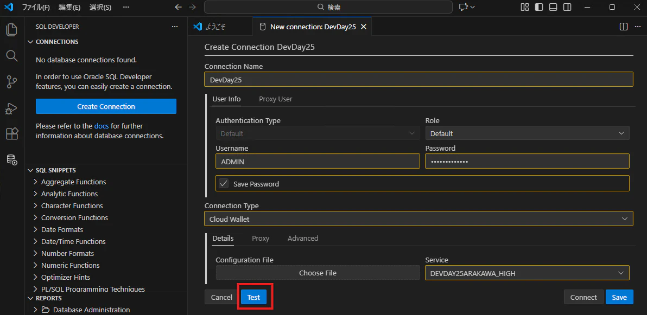Image resolution: width=647 pixels, height=315 pixels.
Task: Select the User Info tab
Action: click(226, 99)
